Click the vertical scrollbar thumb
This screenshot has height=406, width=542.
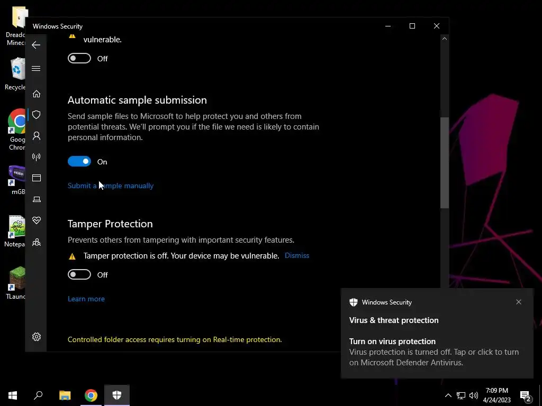445,162
